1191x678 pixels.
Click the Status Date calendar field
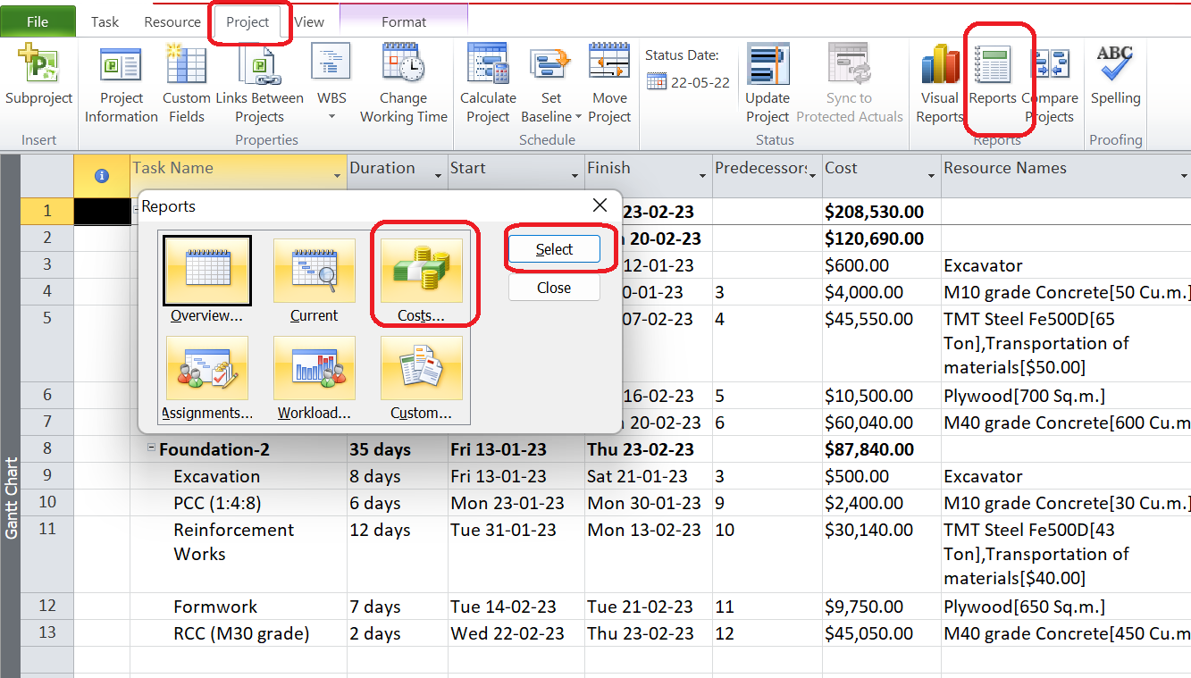[x=688, y=82]
